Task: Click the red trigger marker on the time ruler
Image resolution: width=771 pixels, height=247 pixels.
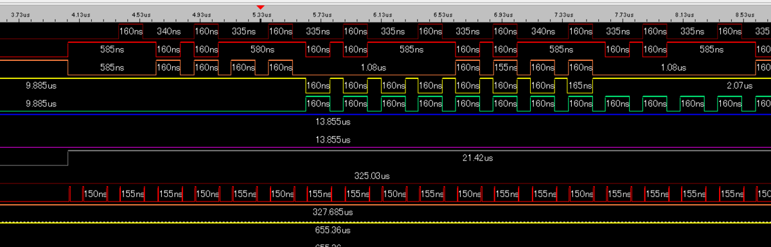Action: pos(260,7)
